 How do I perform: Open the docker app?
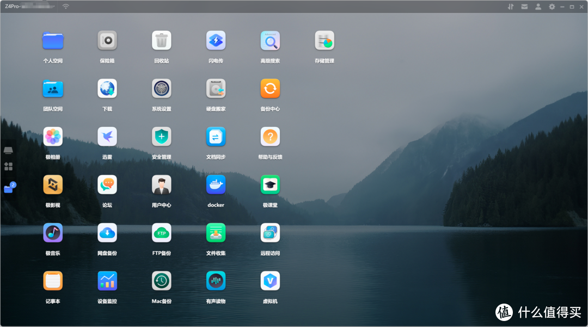[216, 185]
